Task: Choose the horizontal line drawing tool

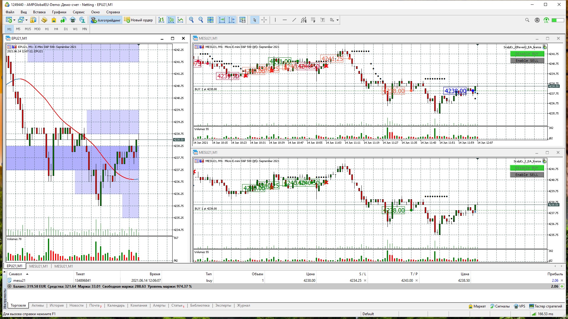Action: 284,20
